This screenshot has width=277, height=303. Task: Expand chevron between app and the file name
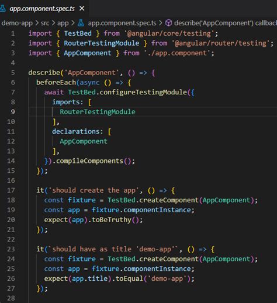(x=73, y=23)
